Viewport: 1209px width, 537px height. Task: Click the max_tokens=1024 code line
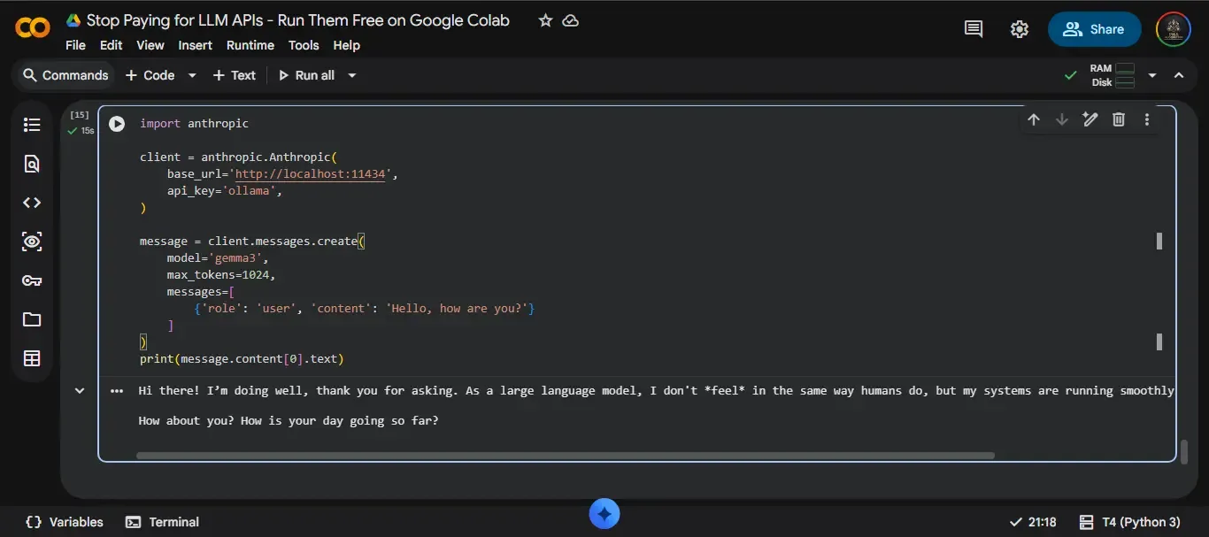pos(221,275)
